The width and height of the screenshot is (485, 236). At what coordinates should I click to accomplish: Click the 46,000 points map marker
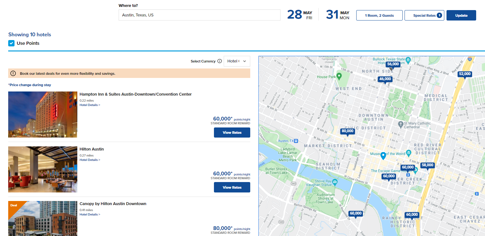point(385,79)
